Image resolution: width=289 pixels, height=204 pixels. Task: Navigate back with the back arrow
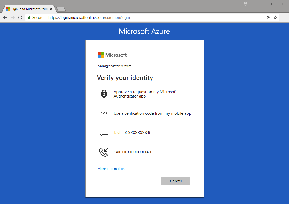[5, 17]
